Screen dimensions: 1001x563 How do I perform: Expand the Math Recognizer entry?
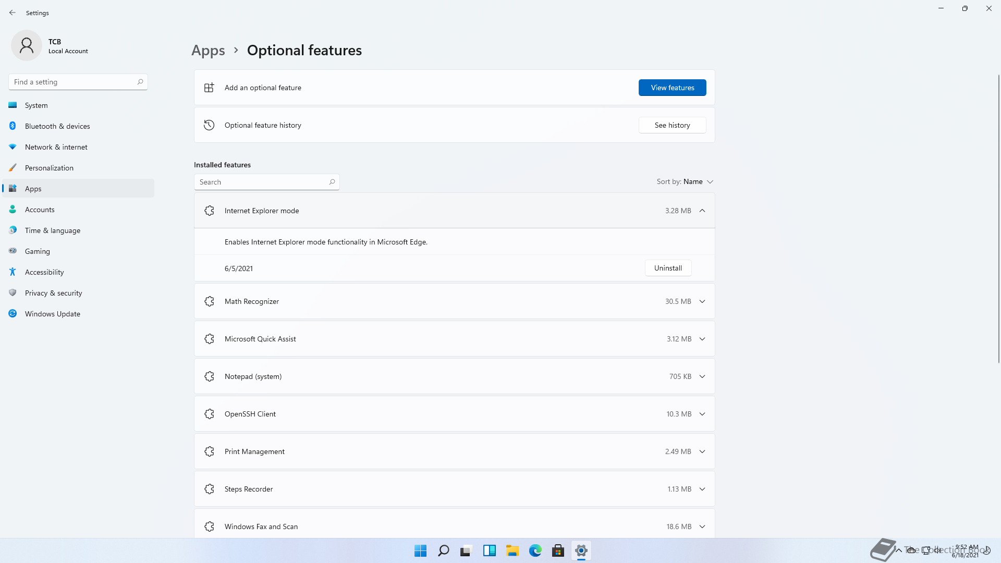(702, 301)
